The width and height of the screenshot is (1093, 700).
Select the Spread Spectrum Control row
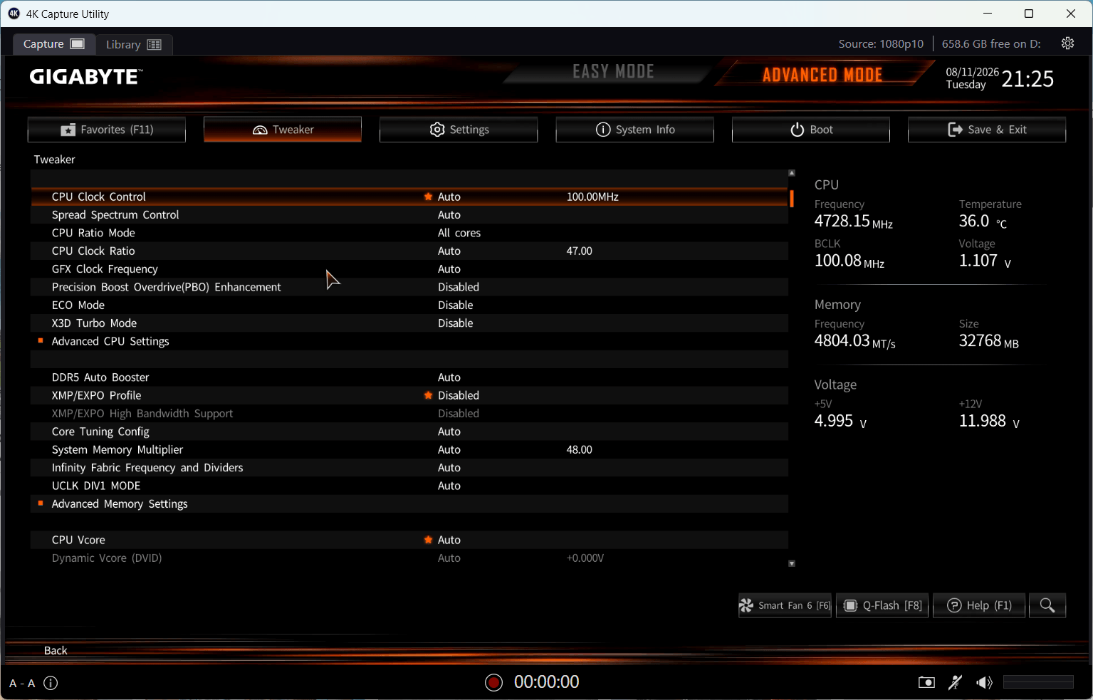point(409,214)
